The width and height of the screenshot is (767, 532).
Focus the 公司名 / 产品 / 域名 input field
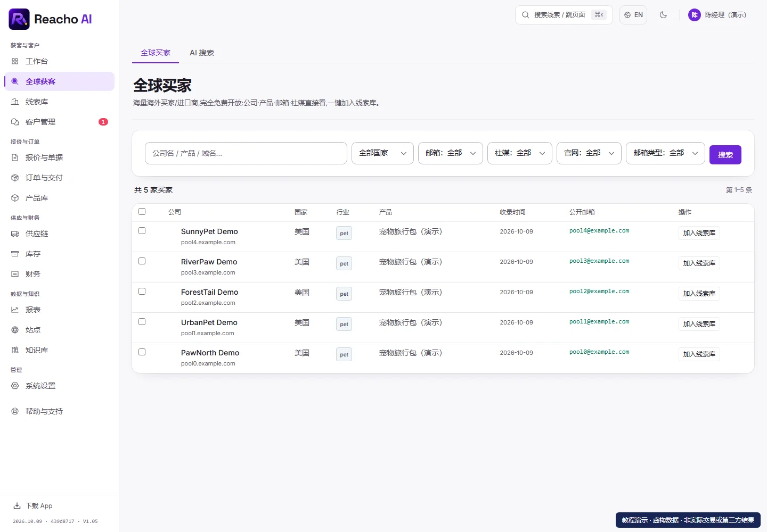(246, 153)
